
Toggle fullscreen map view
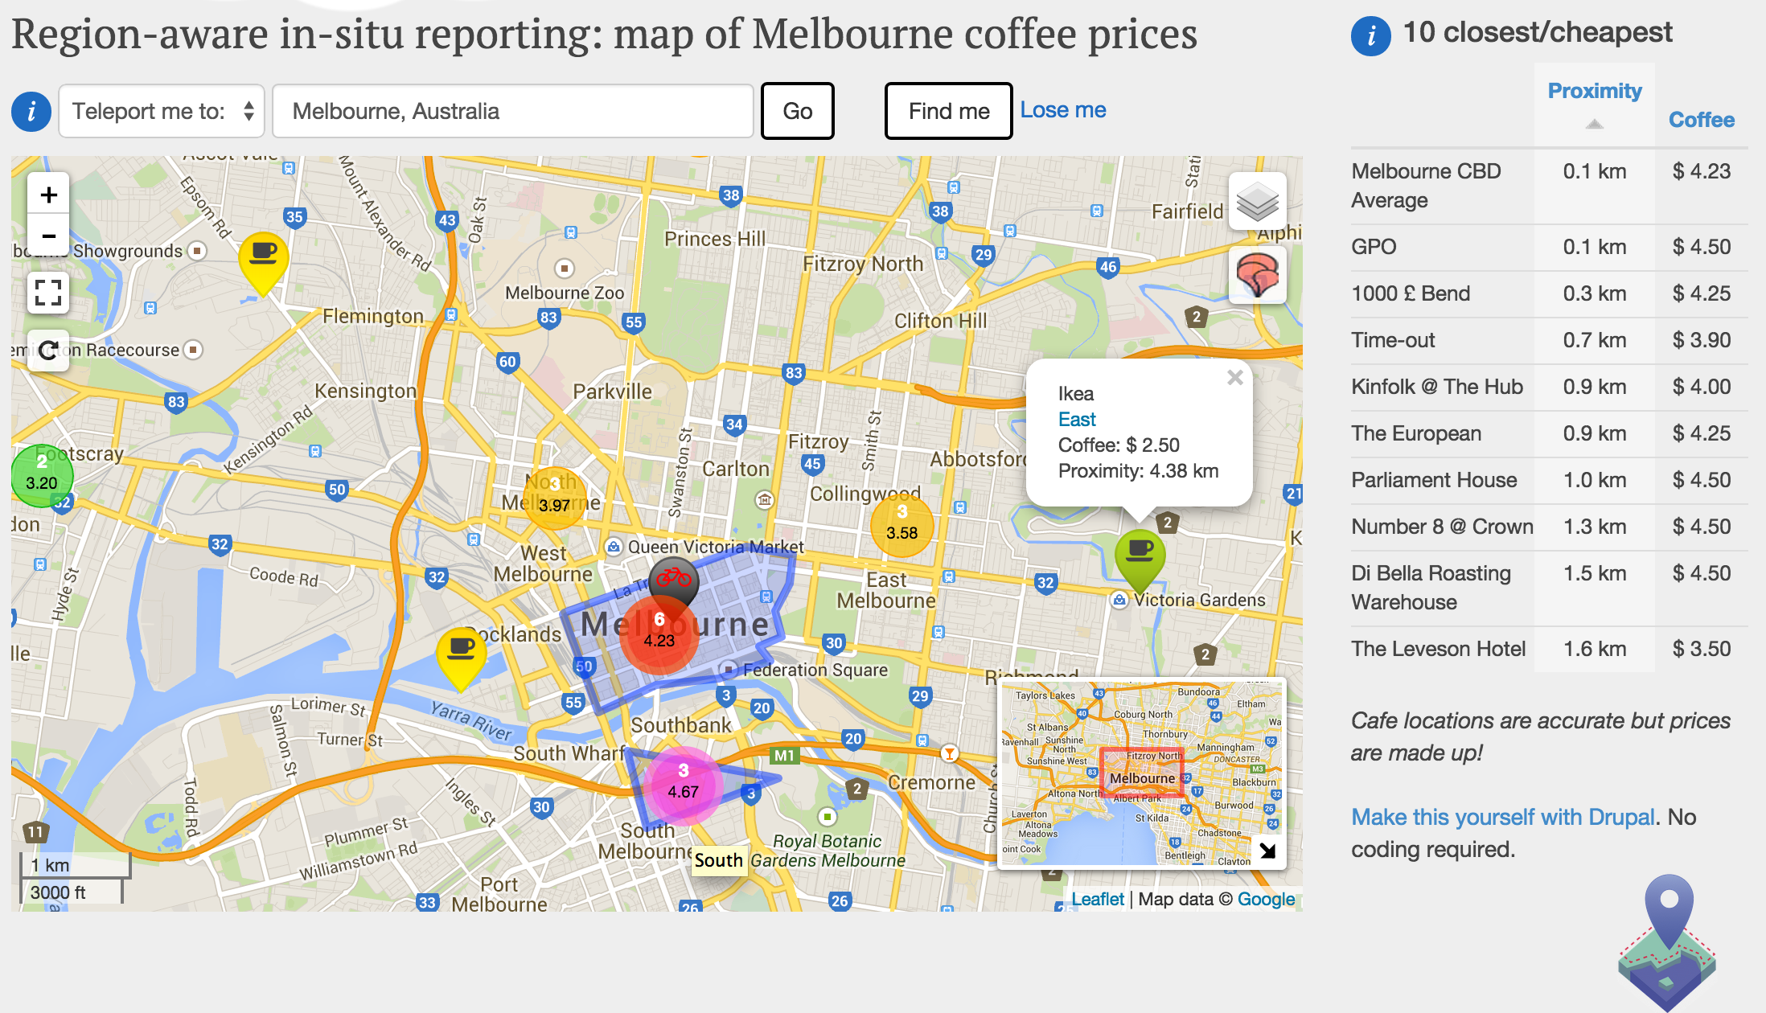point(48,293)
